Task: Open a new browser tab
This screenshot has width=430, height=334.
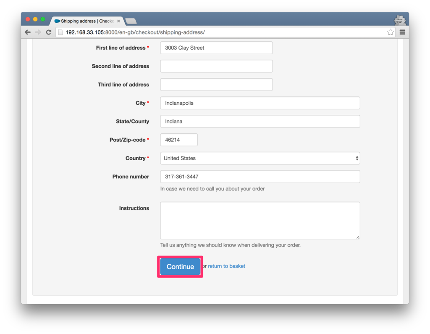Action: pyautogui.click(x=131, y=21)
